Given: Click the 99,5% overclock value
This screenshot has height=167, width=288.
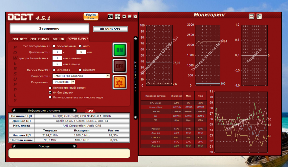Looking at the screenshot, I should (x=113, y=135).
